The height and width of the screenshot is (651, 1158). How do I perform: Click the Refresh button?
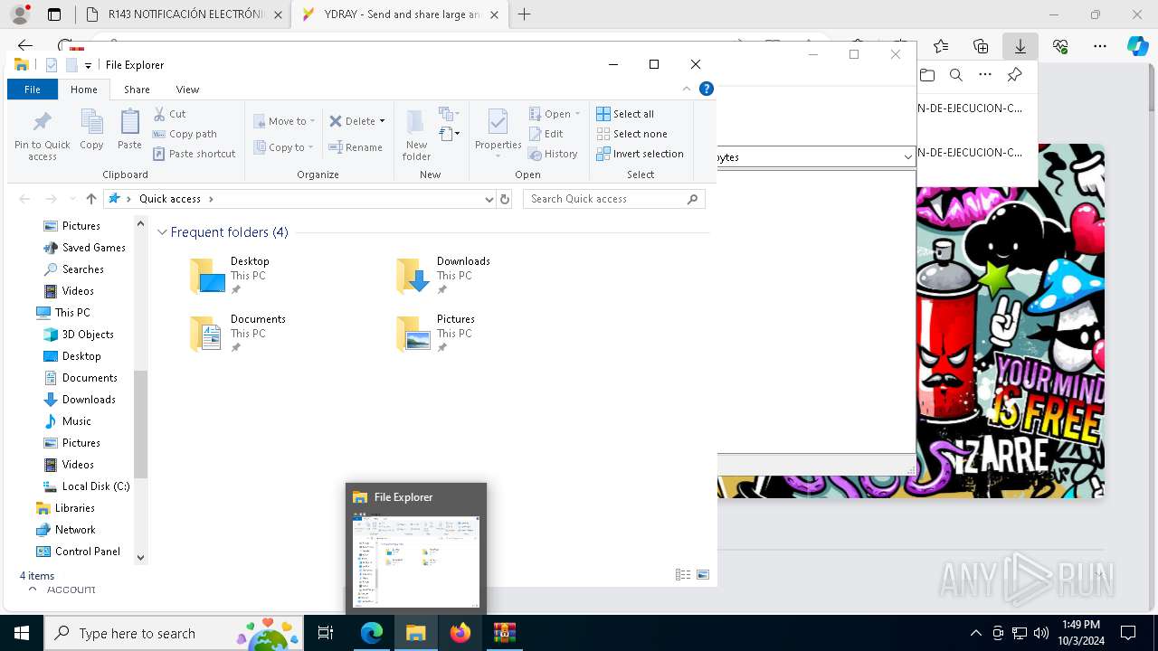pos(505,199)
